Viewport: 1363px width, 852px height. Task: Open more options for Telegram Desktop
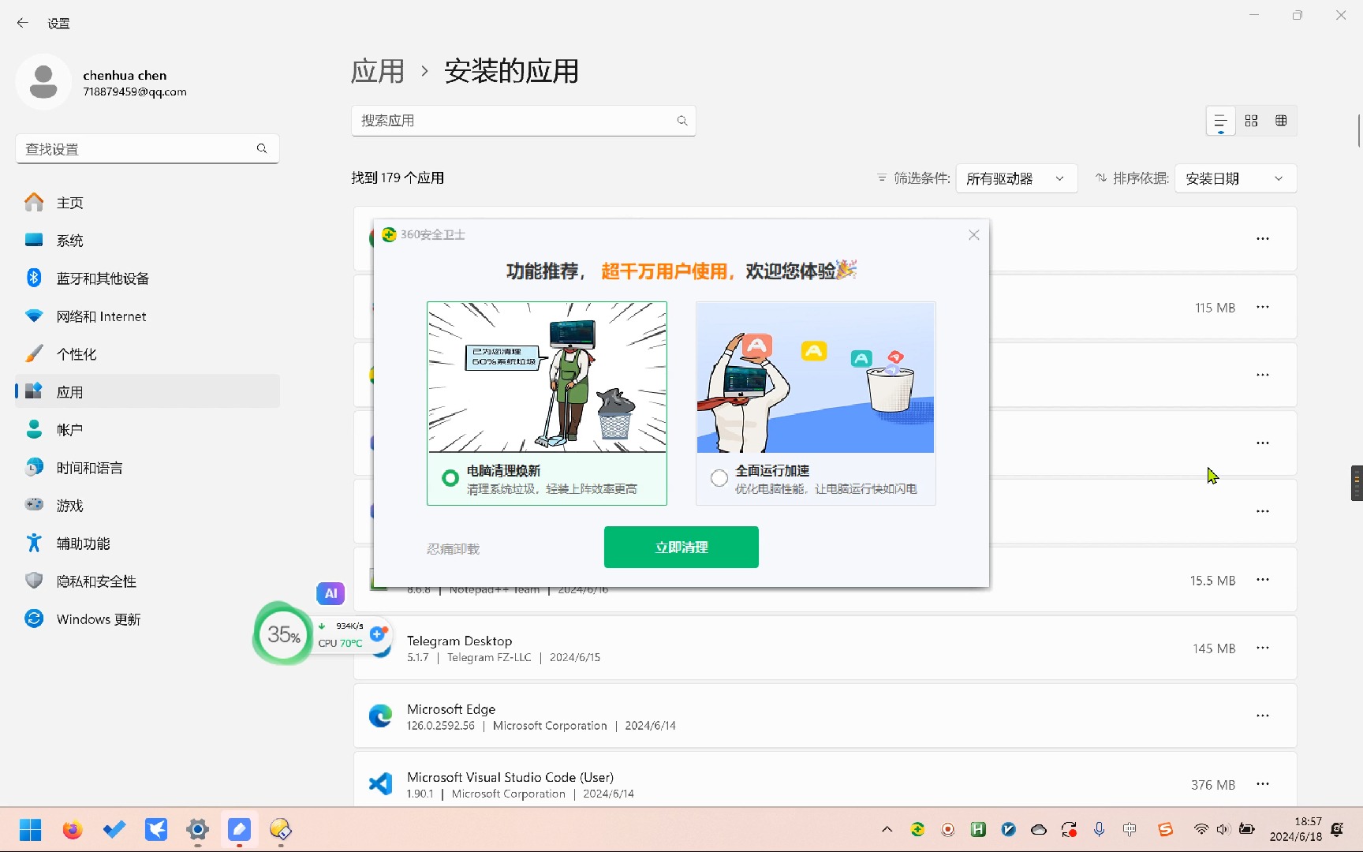(1263, 648)
